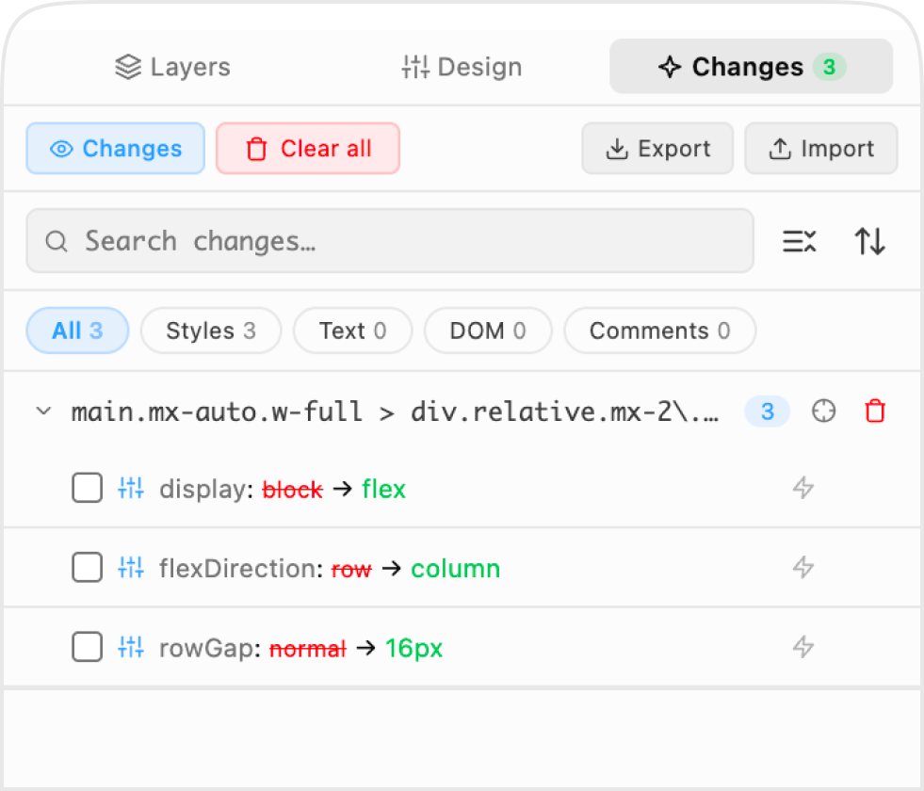This screenshot has width=924, height=791.
Task: Check the display: block to flex checkbox
Action: click(x=88, y=488)
